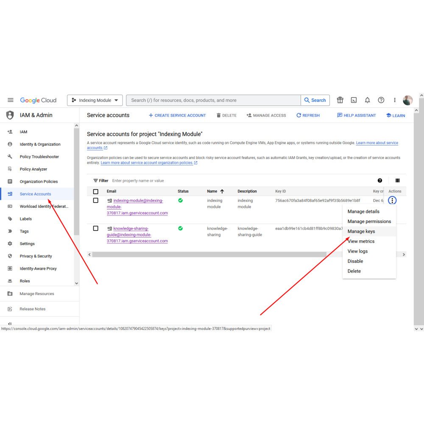The image size is (424, 424).
Task: Choose Disable from context menu
Action: click(x=369, y=261)
